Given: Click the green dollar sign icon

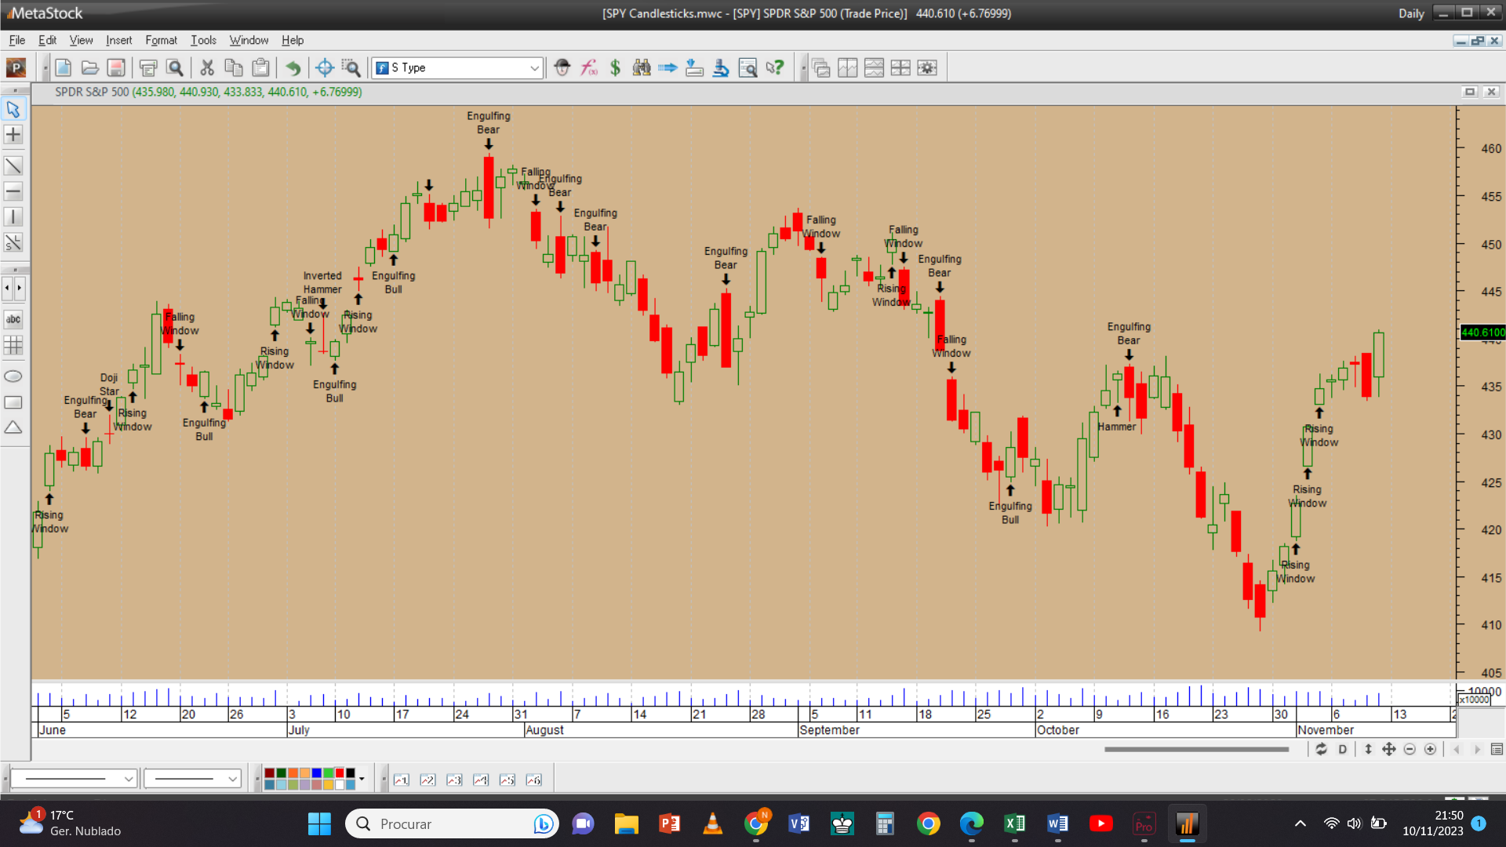Looking at the screenshot, I should (615, 68).
